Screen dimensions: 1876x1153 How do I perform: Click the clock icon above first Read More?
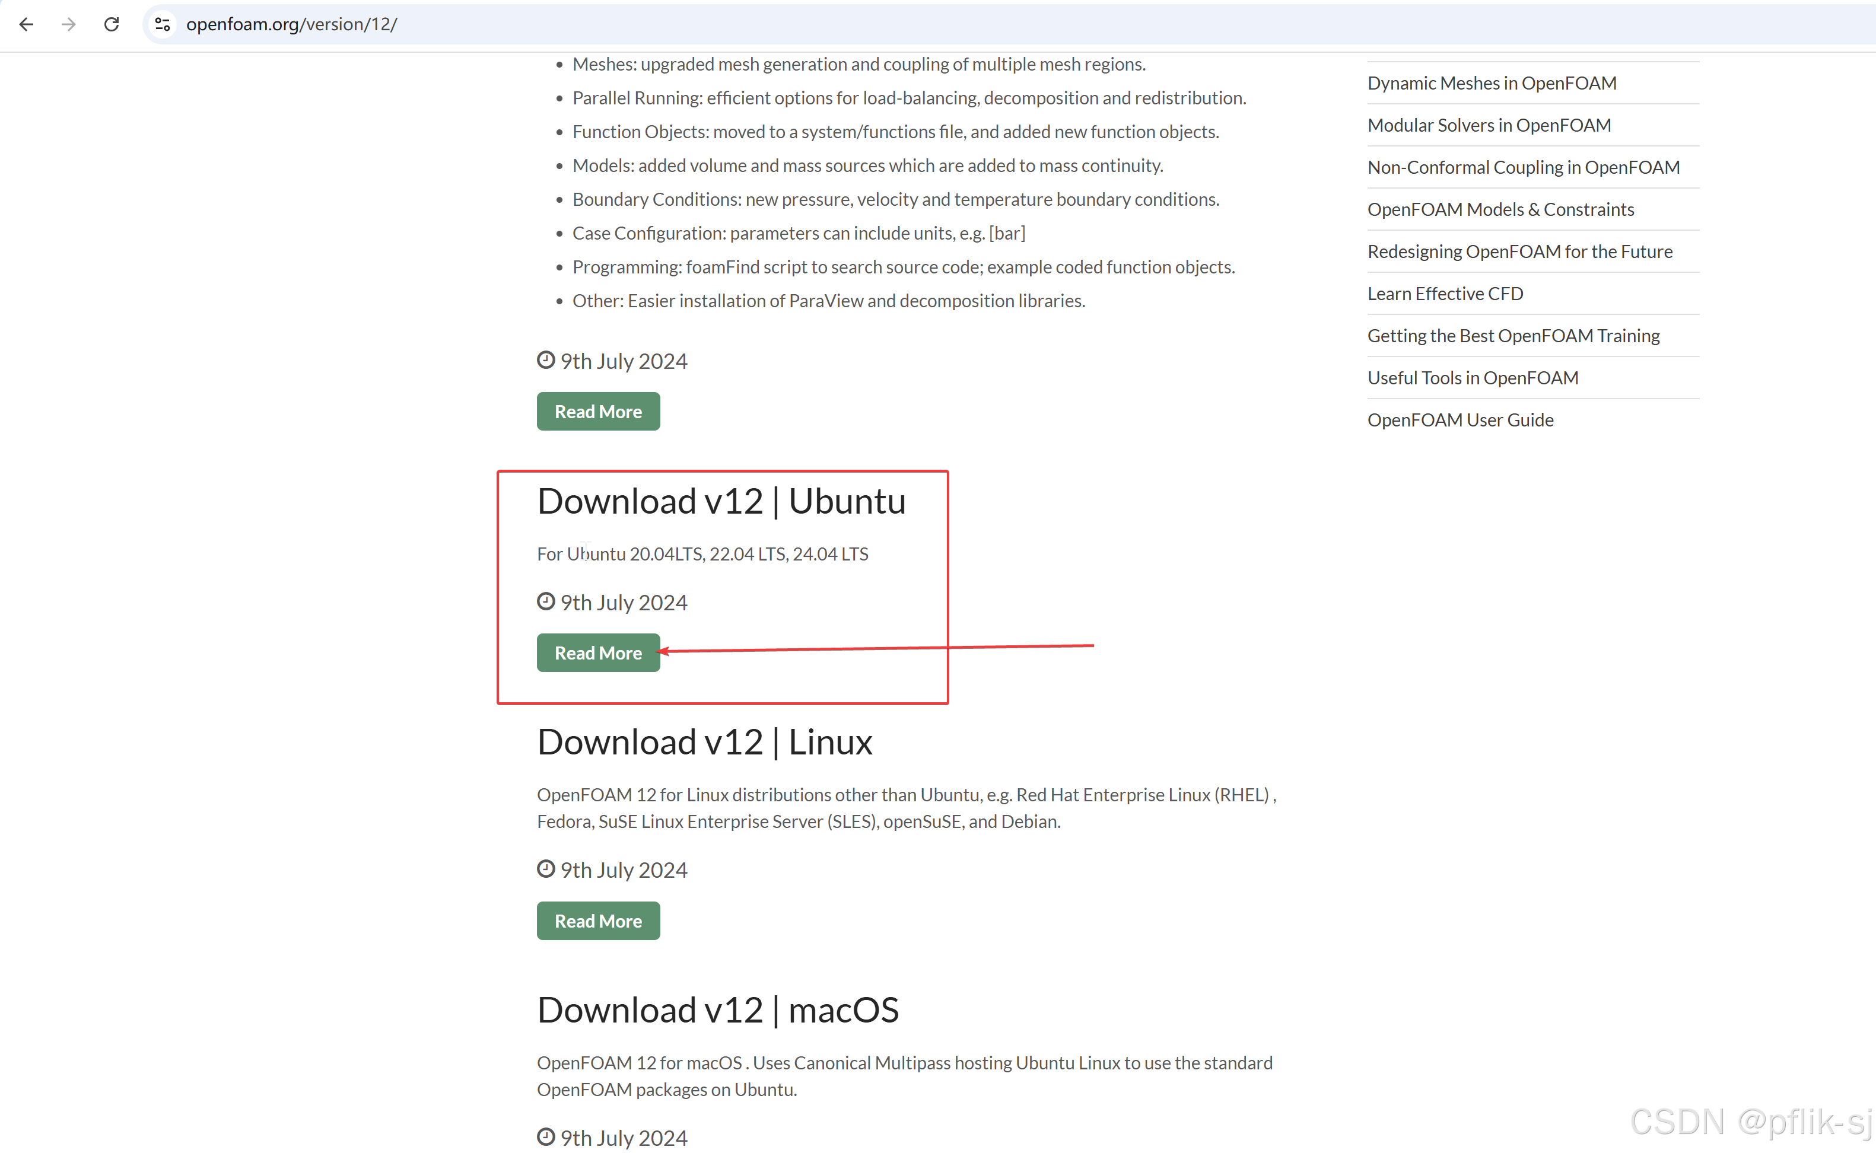click(x=545, y=360)
